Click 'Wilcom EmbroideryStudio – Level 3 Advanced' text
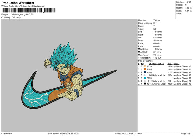Viewport: 193px width, 136px height. pyautogui.click(x=23, y=6)
